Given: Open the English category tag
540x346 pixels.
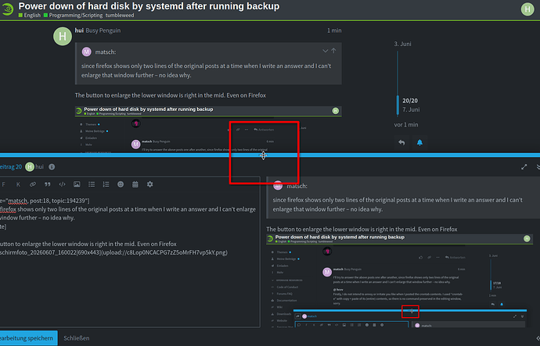Looking at the screenshot, I should [30, 15].
